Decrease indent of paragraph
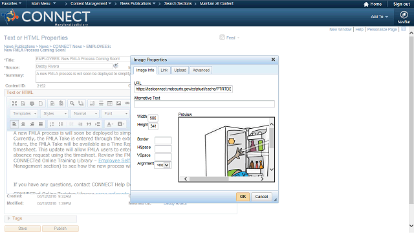The height and width of the screenshot is (233, 414). [71, 124]
